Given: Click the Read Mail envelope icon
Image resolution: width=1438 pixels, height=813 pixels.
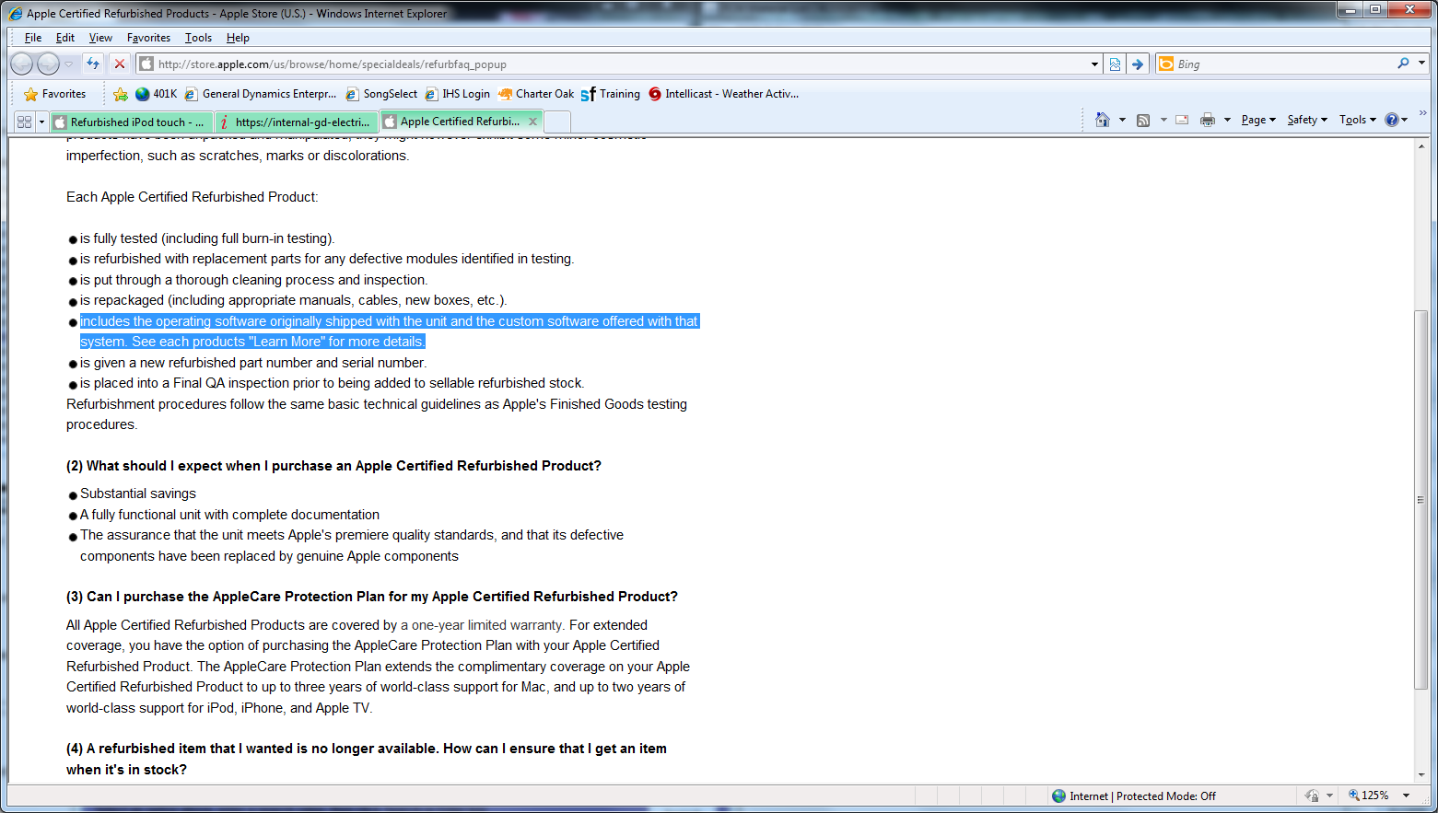Looking at the screenshot, I should tap(1182, 120).
